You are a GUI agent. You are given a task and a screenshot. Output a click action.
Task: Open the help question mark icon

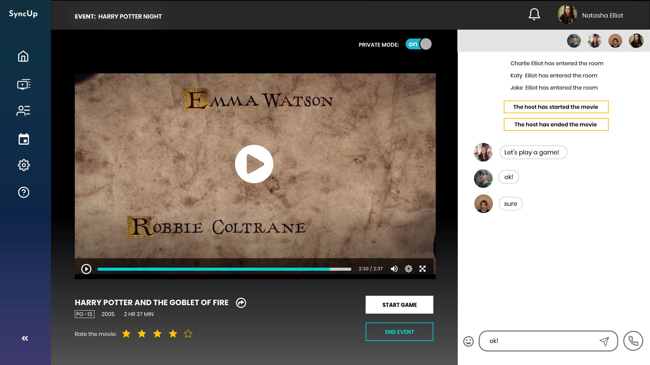point(24,192)
